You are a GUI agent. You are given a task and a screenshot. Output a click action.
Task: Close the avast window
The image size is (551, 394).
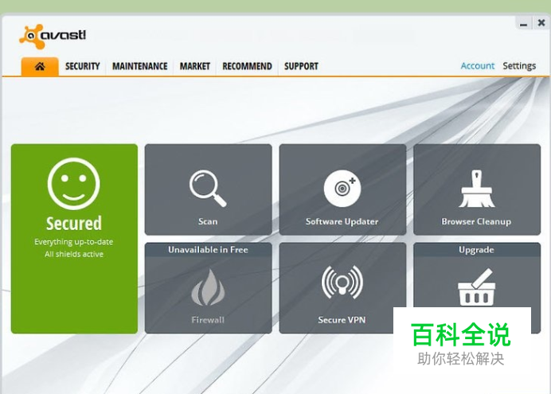point(541,23)
